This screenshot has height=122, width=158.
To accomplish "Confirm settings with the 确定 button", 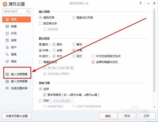I will pyautogui.click(x=108, y=116).
